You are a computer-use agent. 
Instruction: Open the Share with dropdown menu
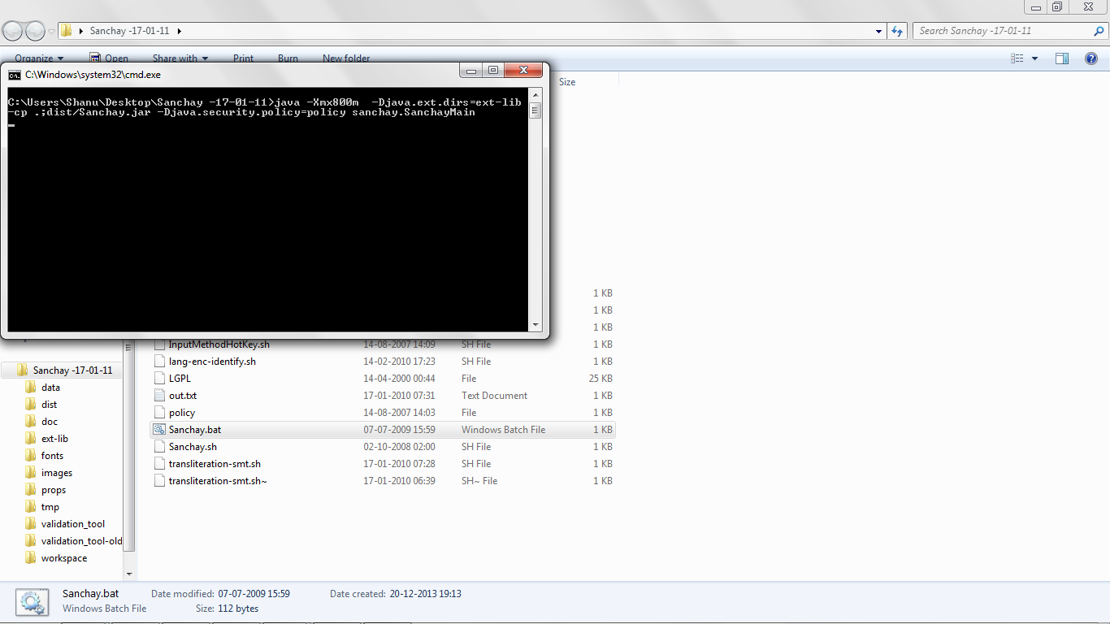coord(180,58)
